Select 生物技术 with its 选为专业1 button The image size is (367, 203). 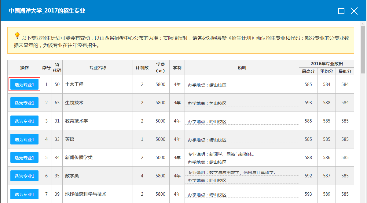click(x=24, y=103)
